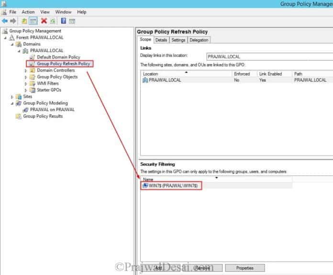Image resolution: width=333 pixels, height=275 pixels.
Task: Collapse the Domains tree node
Action: [12, 44]
